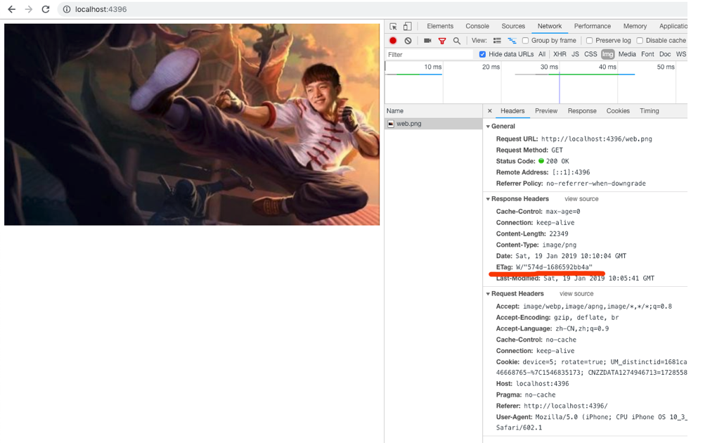Viewport: 717px width, 443px height.
Task: Toggle the overview waterfall view icon
Action: pos(512,40)
